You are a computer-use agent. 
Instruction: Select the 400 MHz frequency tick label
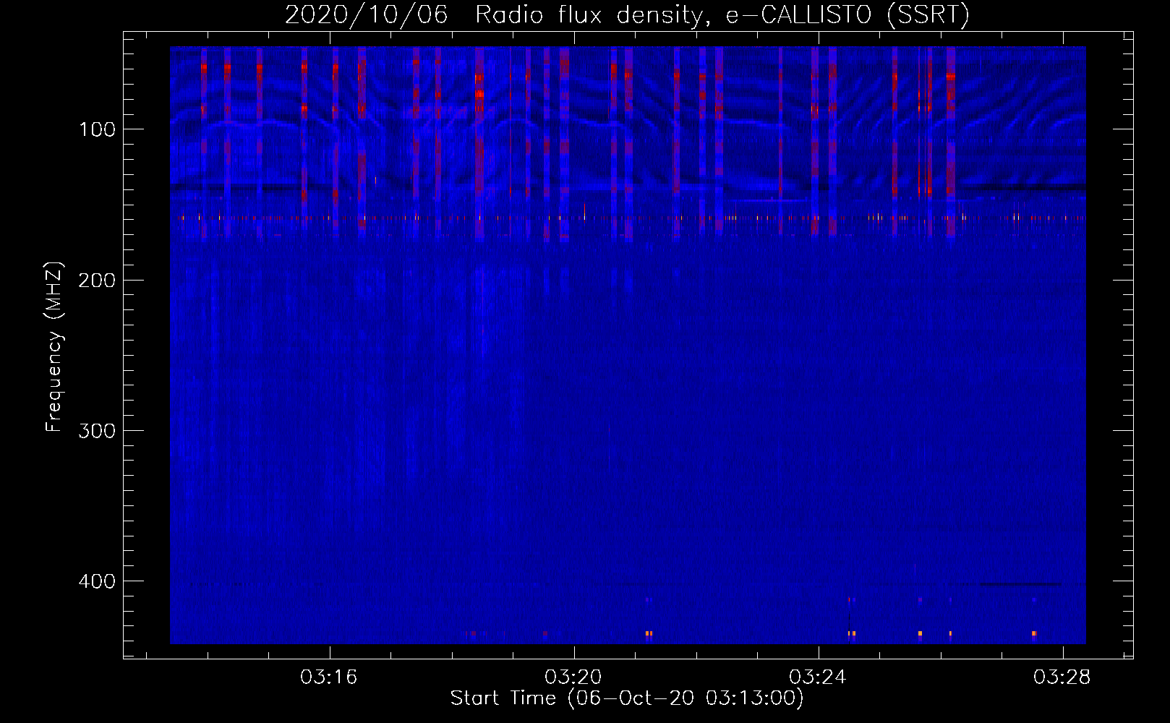coord(97,581)
